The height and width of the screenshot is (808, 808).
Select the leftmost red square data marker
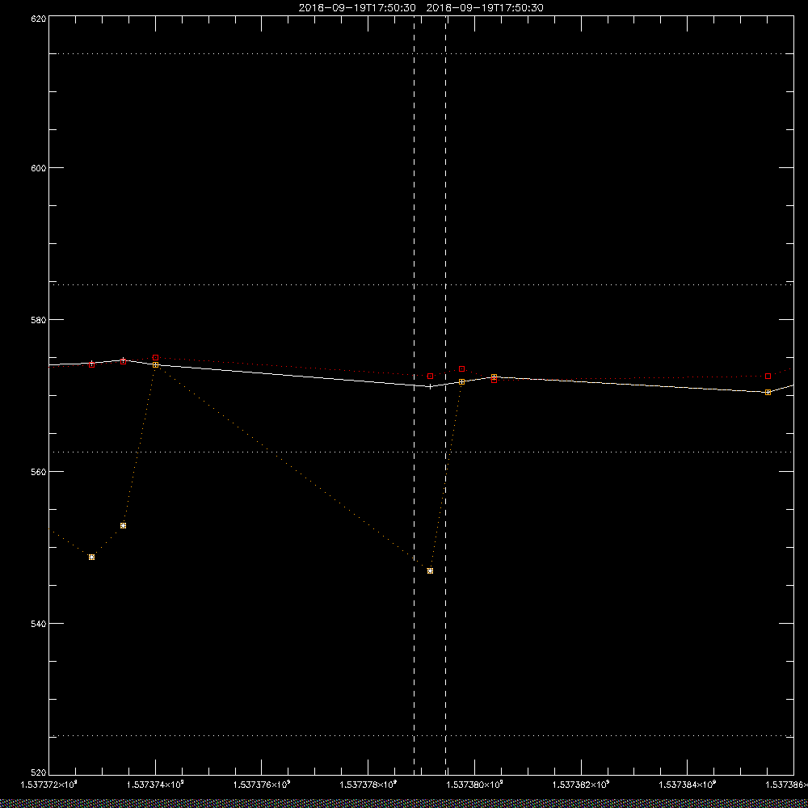pyautogui.click(x=92, y=364)
